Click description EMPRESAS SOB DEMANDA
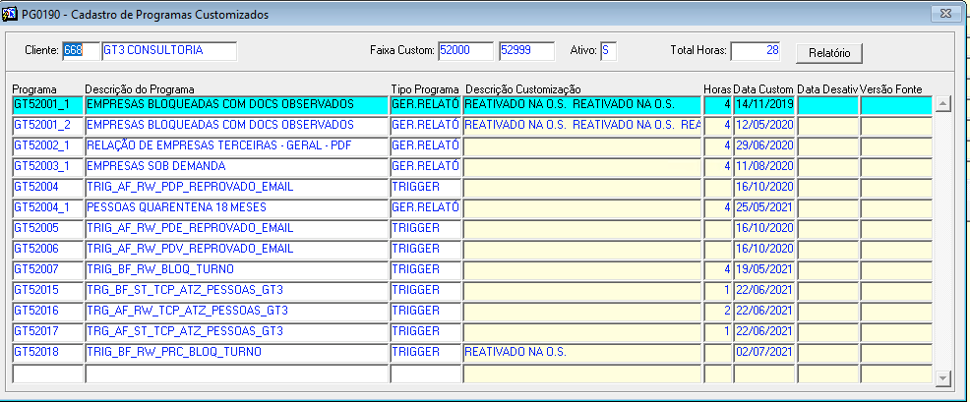970x402 pixels. (237, 167)
